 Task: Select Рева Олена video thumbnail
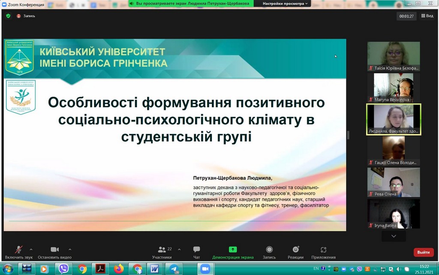394,182
